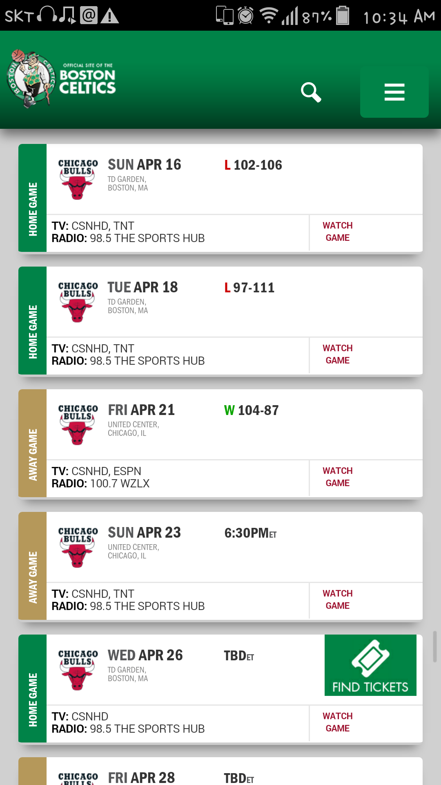Watch Game for Sun Apr 16 matchup

pos(338,232)
